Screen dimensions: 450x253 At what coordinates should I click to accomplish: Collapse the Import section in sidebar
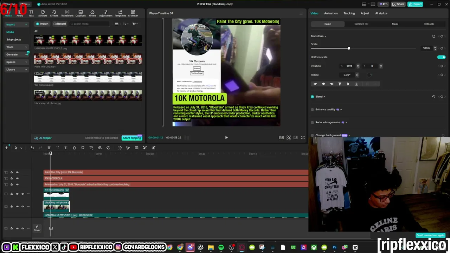26,25
